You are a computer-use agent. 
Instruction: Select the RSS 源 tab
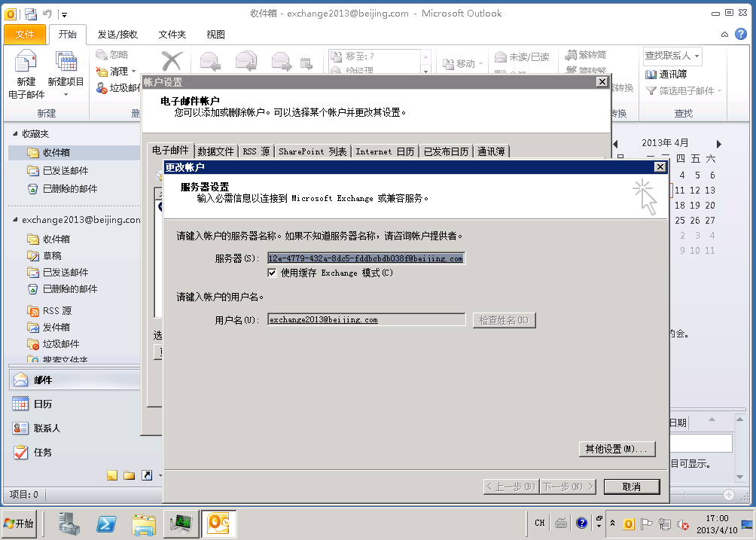(256, 151)
